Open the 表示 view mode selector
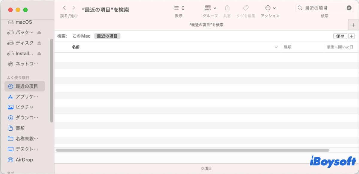Screen dimensions: 359x174 (x=179, y=8)
